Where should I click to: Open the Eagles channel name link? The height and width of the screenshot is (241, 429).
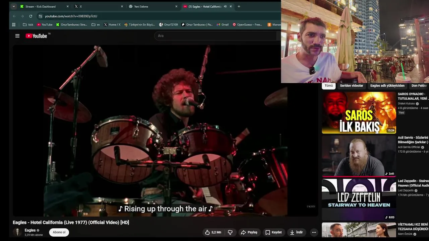click(30, 230)
